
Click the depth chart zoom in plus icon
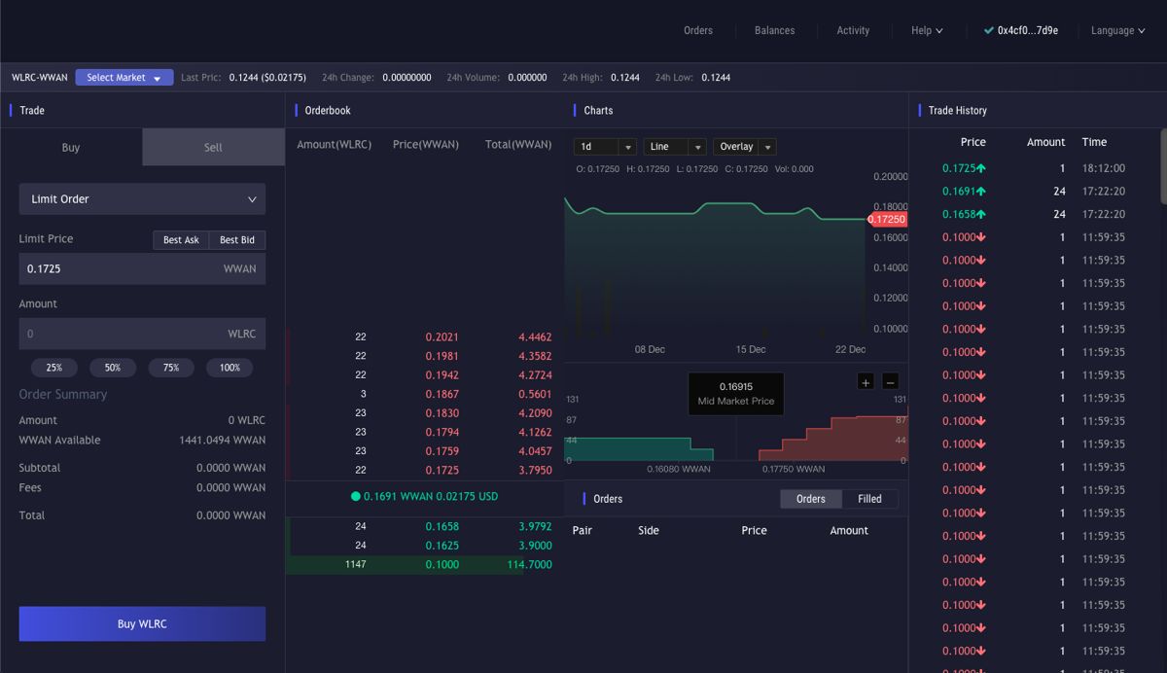click(x=866, y=382)
